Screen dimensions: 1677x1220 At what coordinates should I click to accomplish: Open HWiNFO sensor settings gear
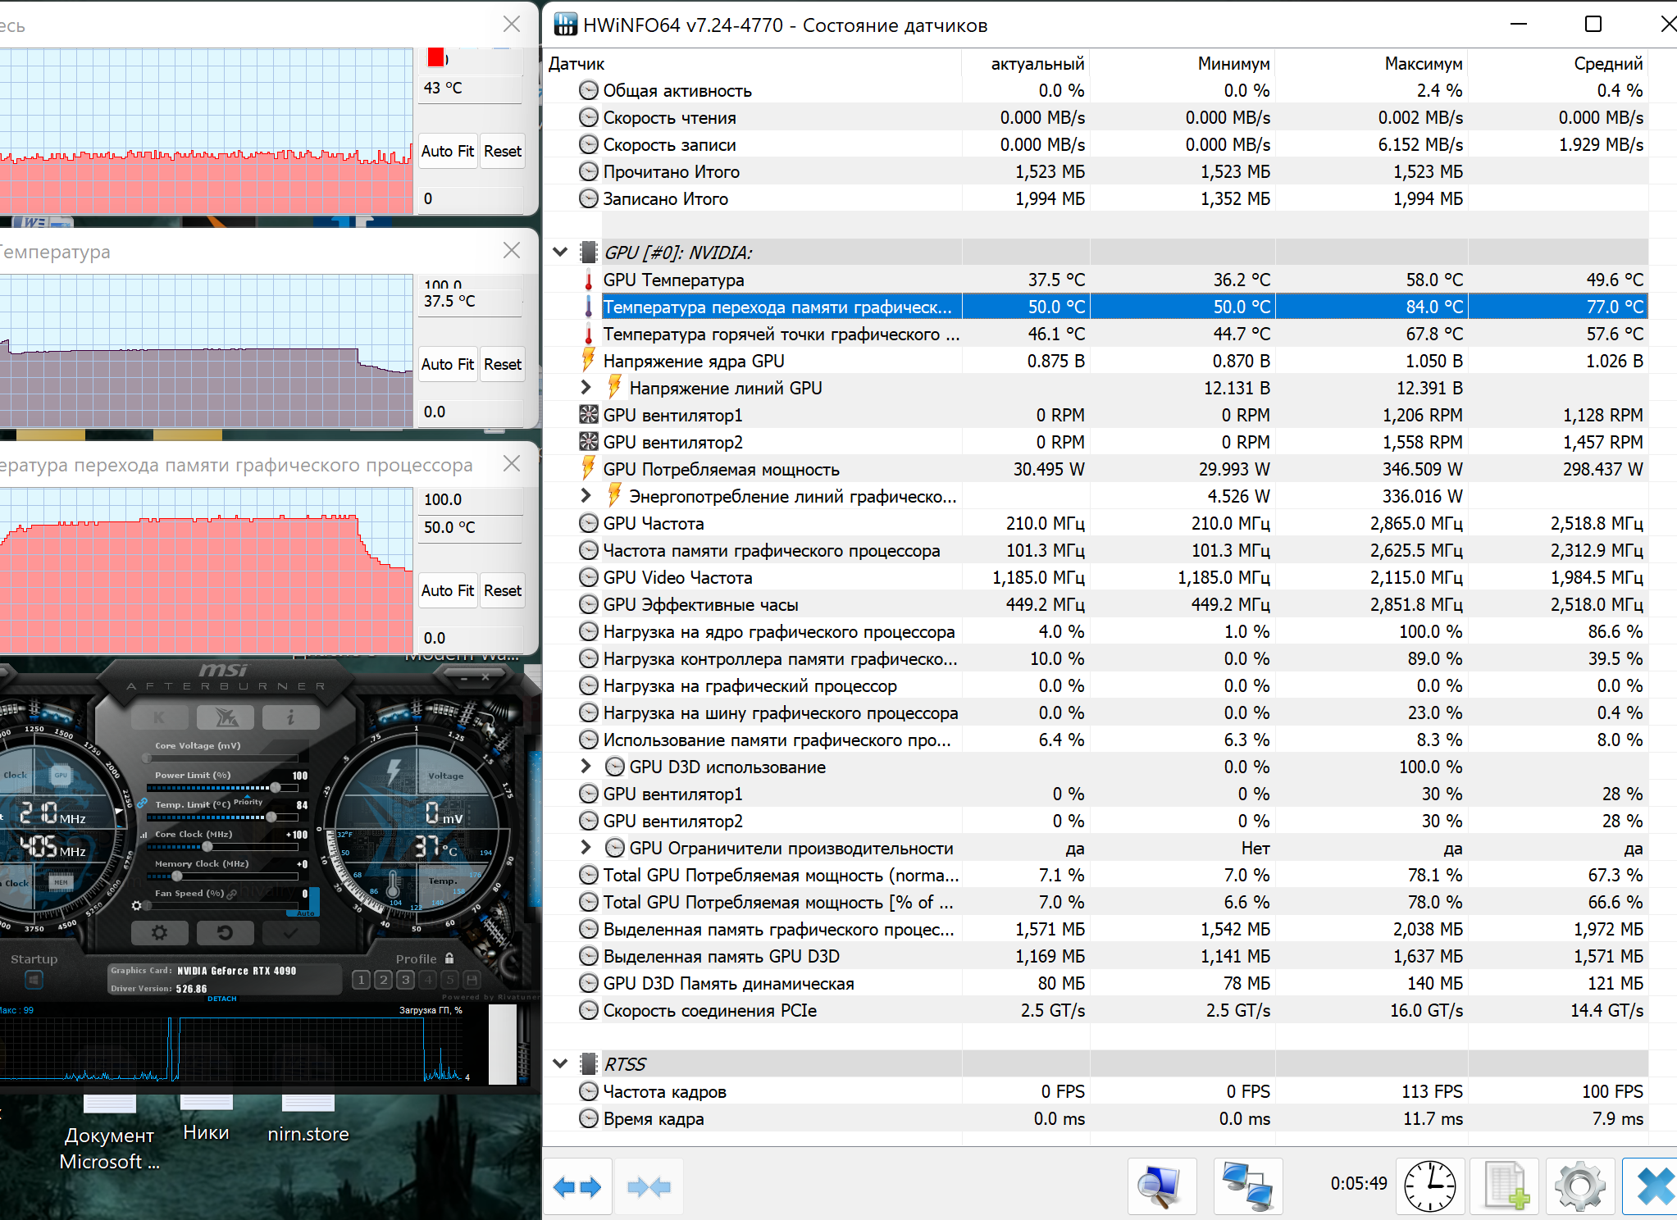(x=1579, y=1186)
